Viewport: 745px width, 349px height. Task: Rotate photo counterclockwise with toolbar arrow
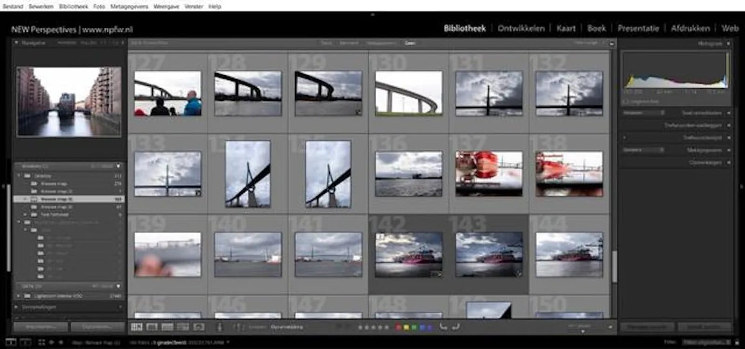click(x=443, y=327)
